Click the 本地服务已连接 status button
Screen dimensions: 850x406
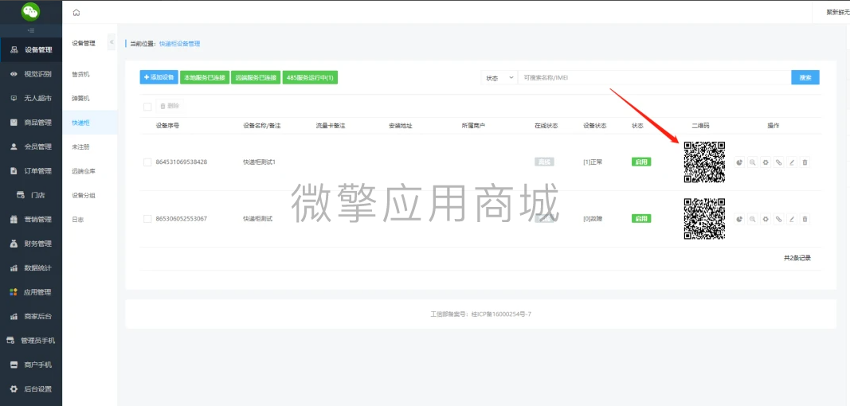tap(205, 77)
